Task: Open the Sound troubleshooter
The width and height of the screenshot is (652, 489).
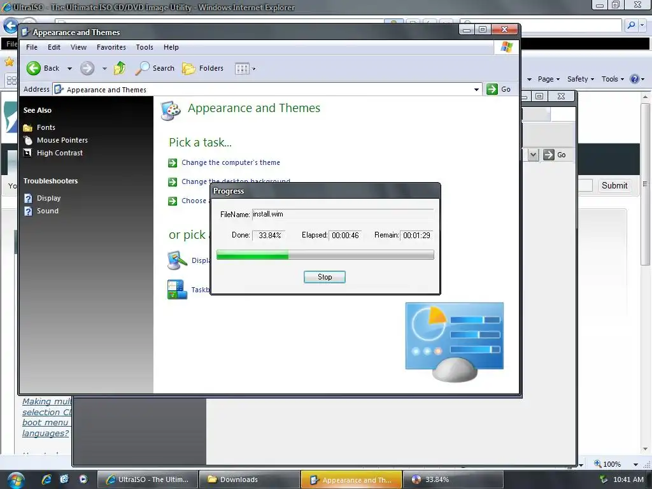Action: coord(47,211)
